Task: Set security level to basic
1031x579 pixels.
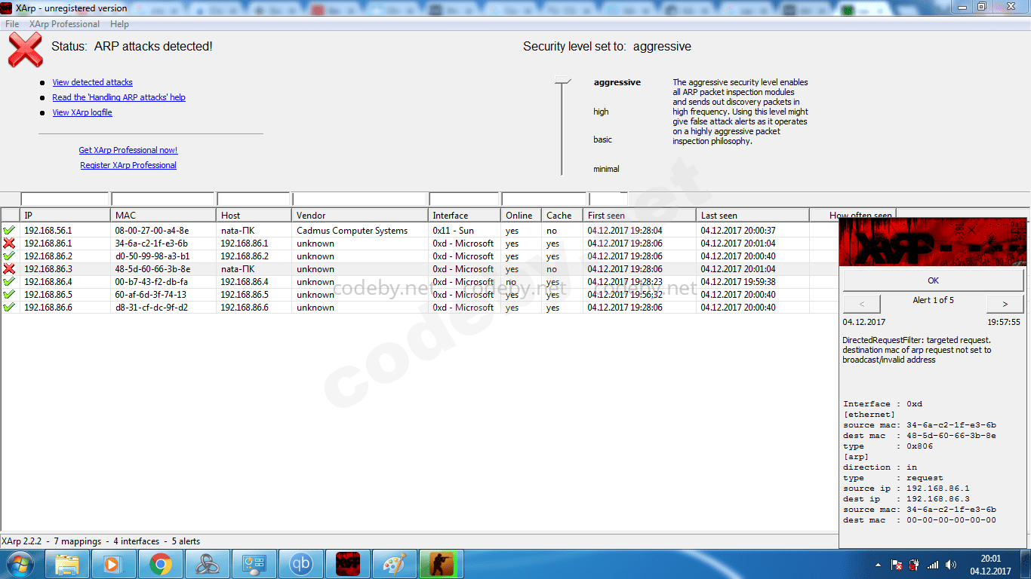Action: [602, 139]
